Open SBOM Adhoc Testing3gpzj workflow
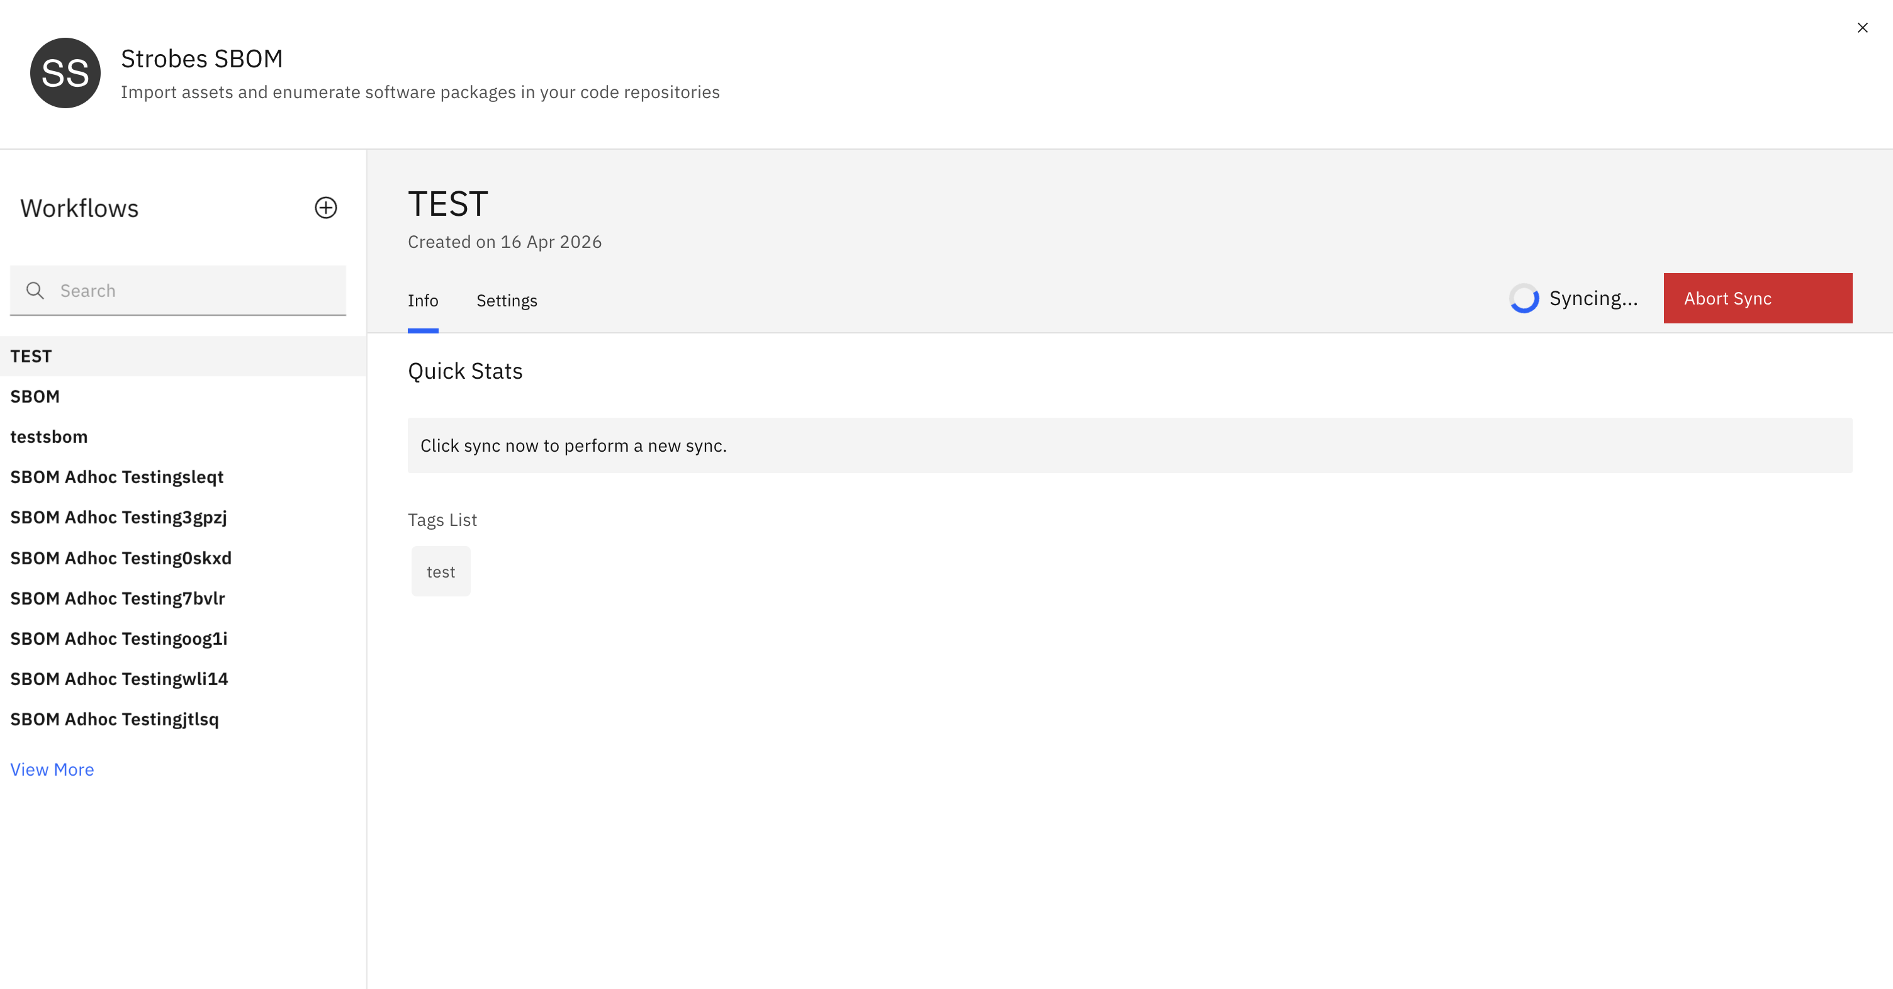Viewport: 1893px width, 989px height. 118,518
